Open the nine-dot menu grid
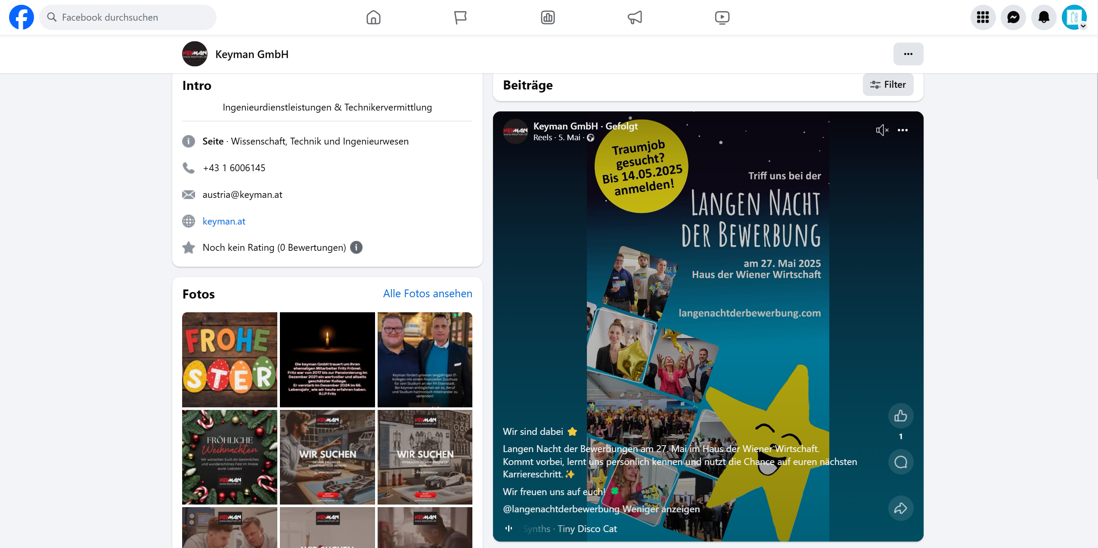This screenshot has height=548, width=1098. tap(983, 17)
